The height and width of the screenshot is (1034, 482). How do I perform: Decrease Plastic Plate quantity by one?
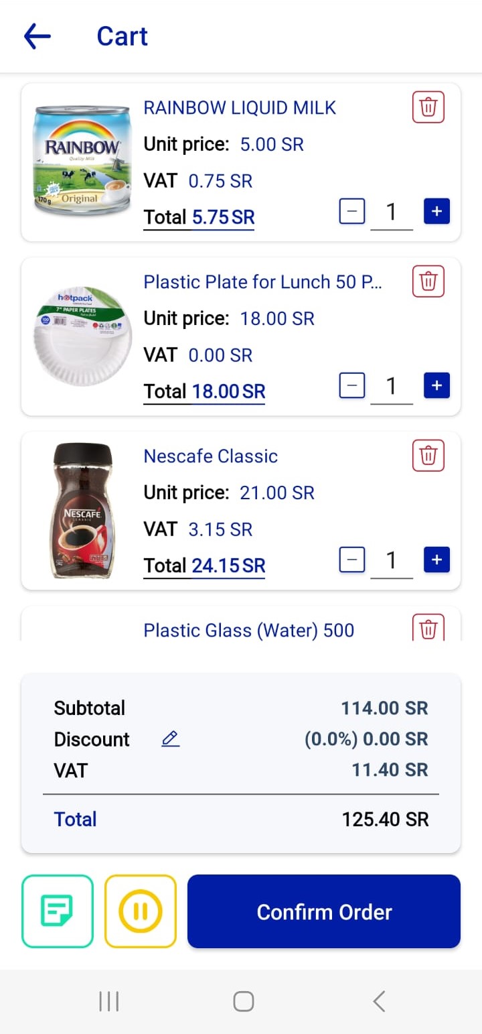352,386
